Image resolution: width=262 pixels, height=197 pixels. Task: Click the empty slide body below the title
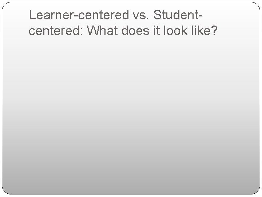[131, 117]
